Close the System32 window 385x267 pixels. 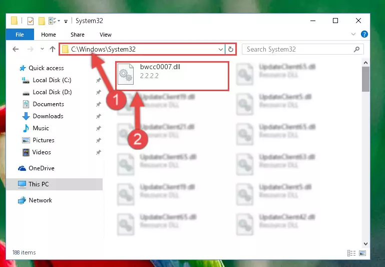358,21
